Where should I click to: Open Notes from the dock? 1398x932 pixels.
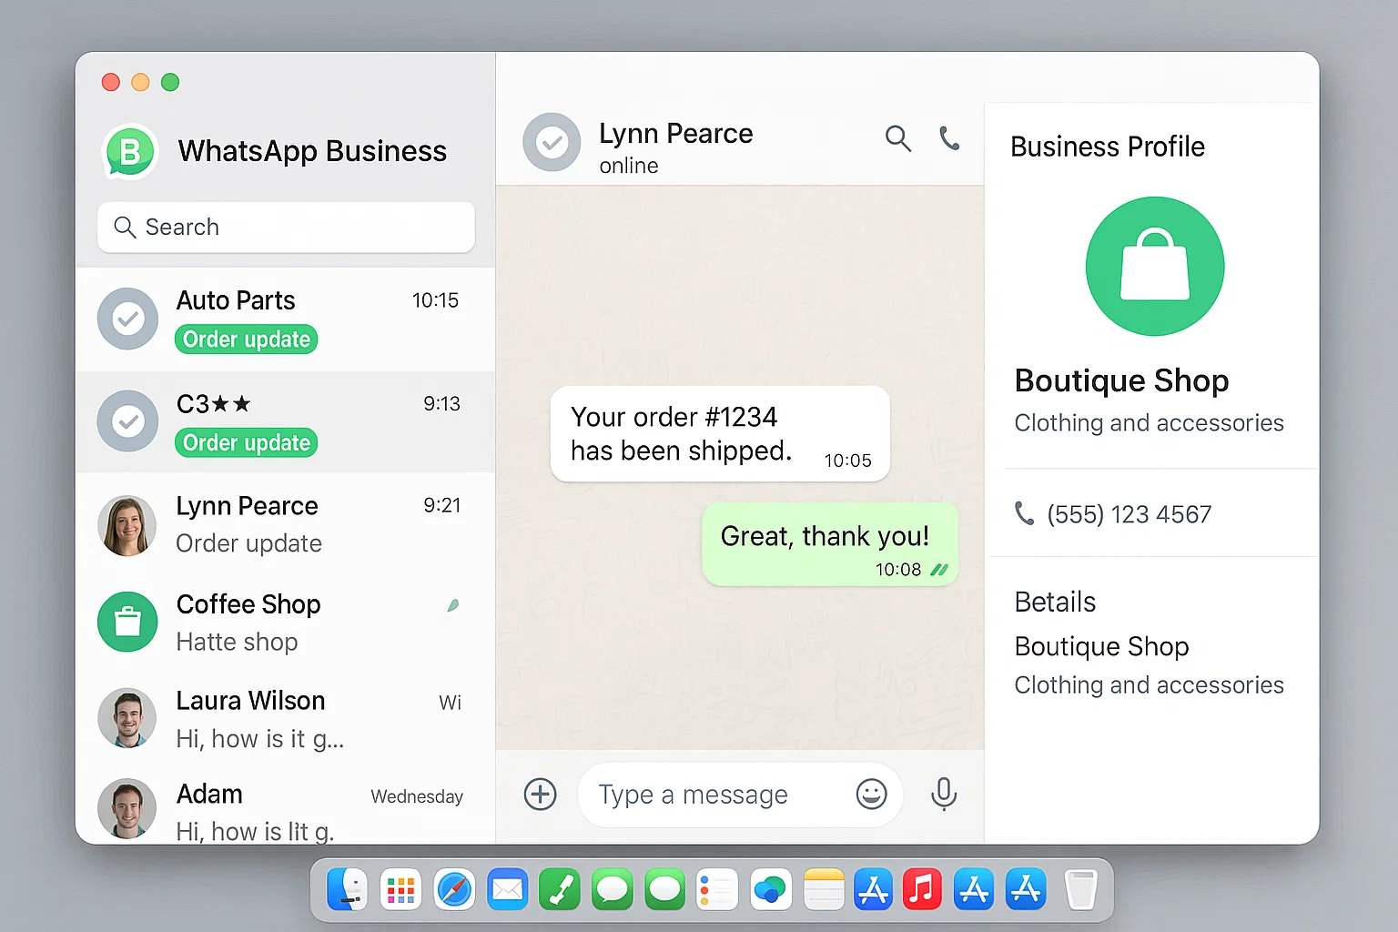click(x=824, y=889)
